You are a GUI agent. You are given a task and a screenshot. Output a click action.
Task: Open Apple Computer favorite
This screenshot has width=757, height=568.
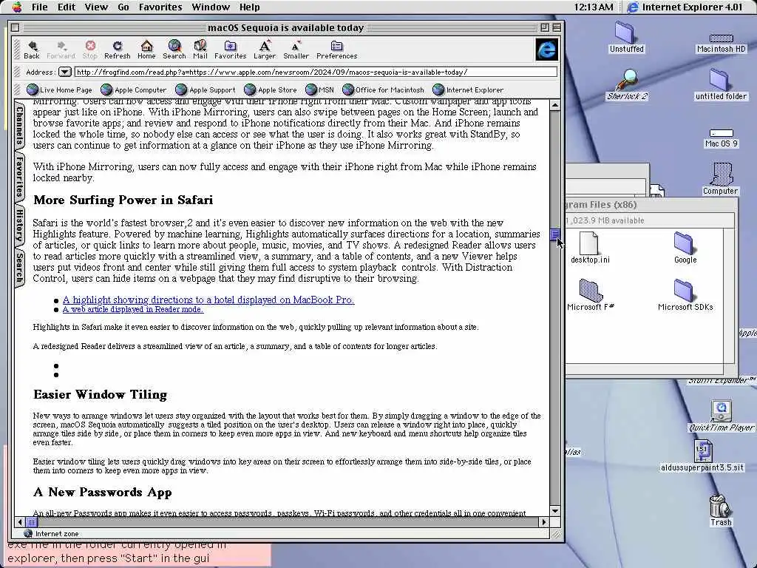click(x=134, y=89)
